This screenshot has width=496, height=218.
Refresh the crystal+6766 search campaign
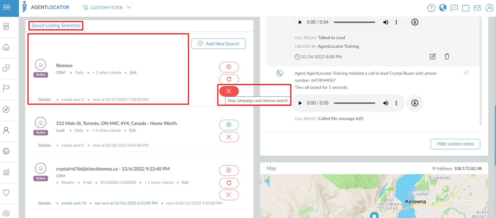tap(229, 183)
